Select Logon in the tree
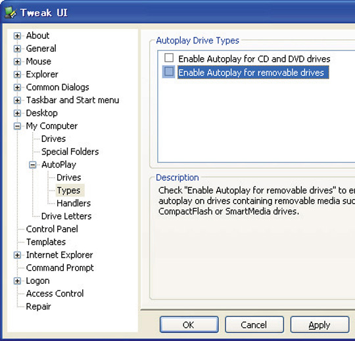 coord(38,281)
